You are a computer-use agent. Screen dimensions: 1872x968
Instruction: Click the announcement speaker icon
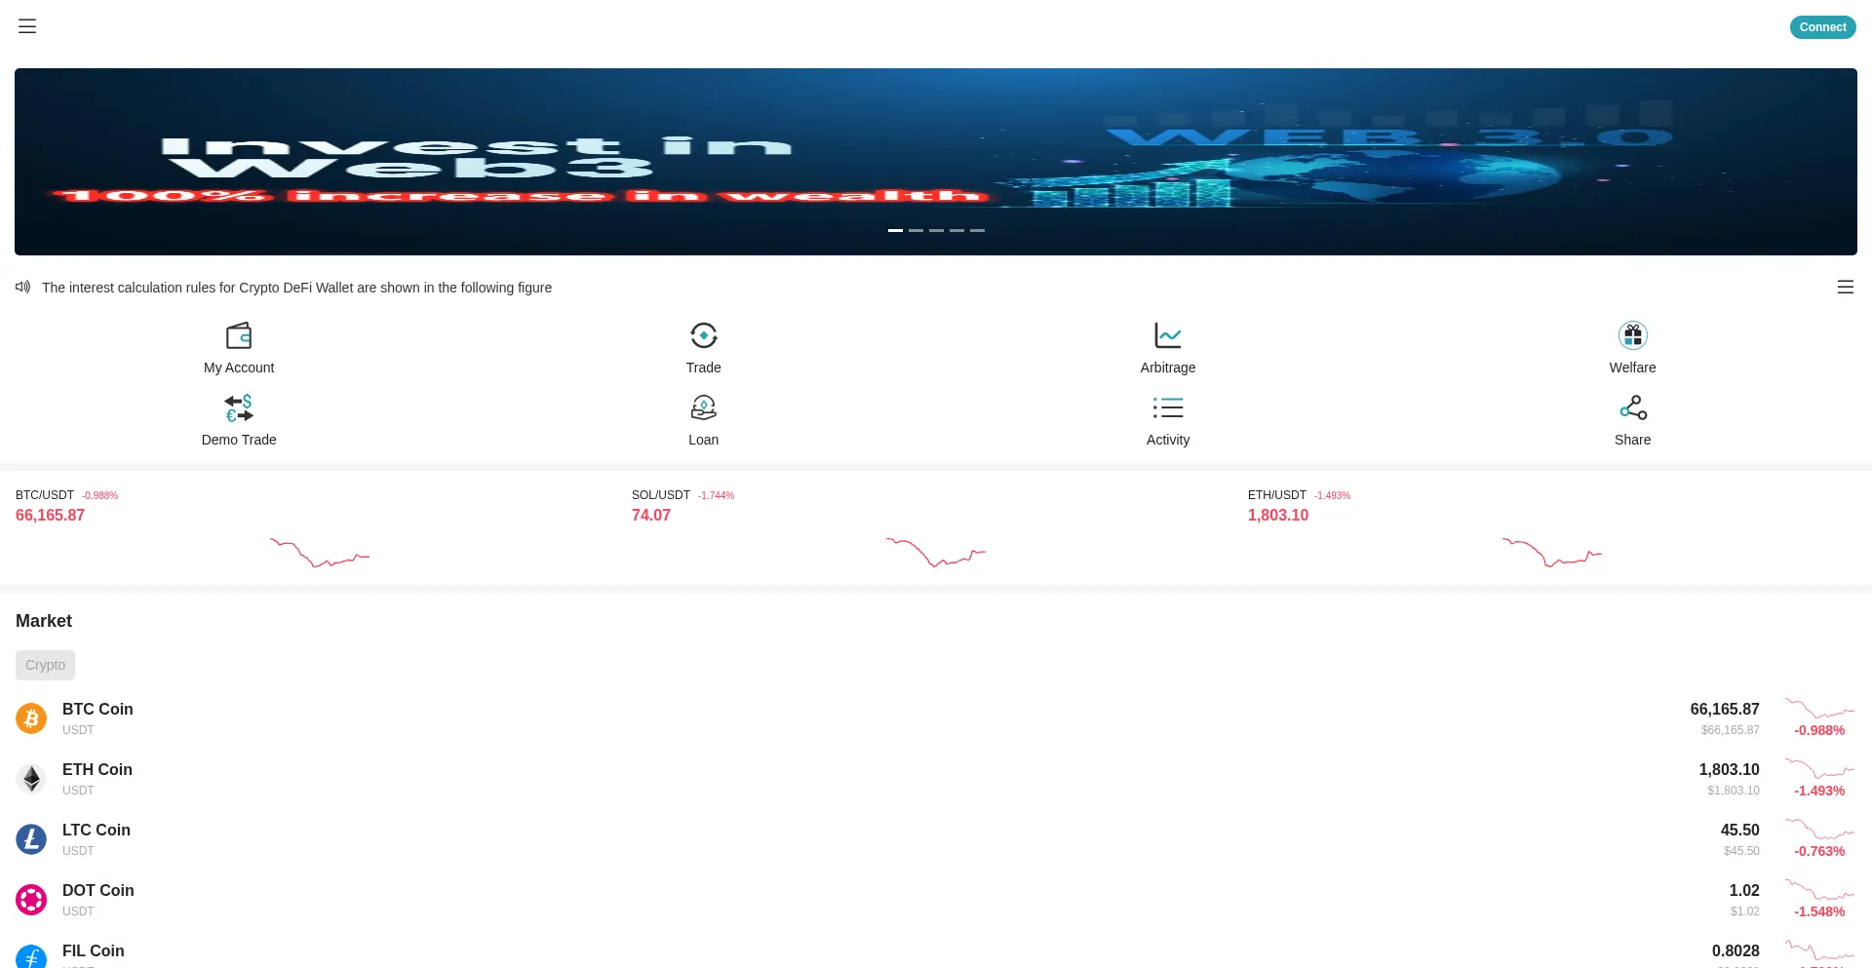point(23,287)
